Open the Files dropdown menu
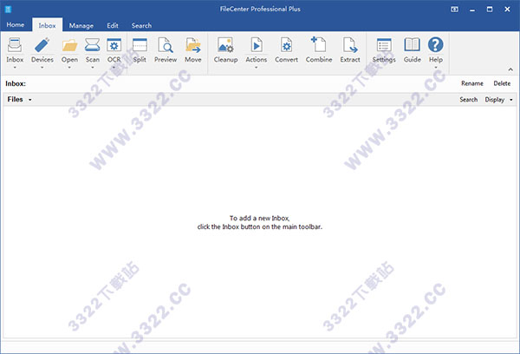The width and height of the screenshot is (520, 354). [x=19, y=99]
